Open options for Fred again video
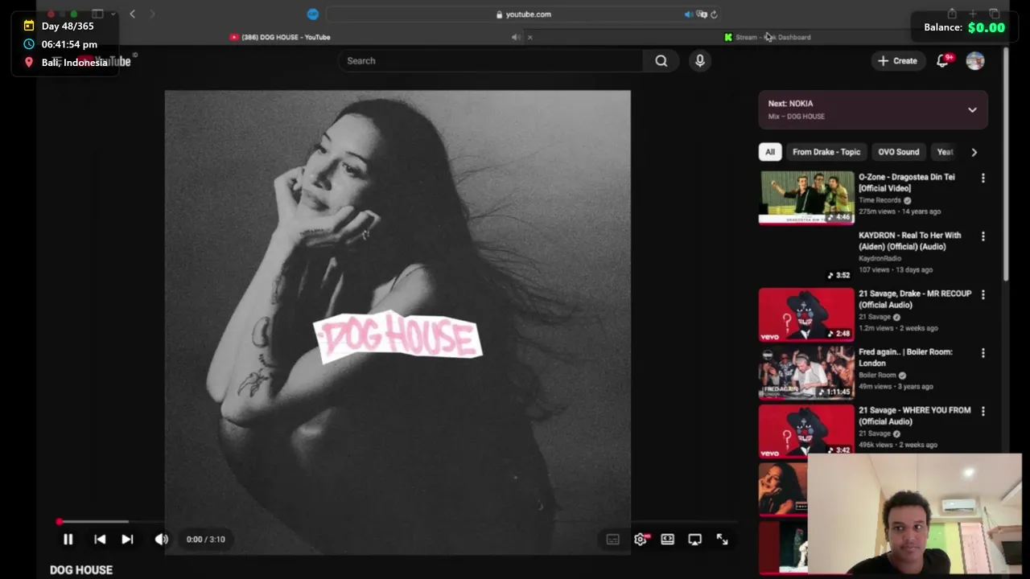 point(983,353)
